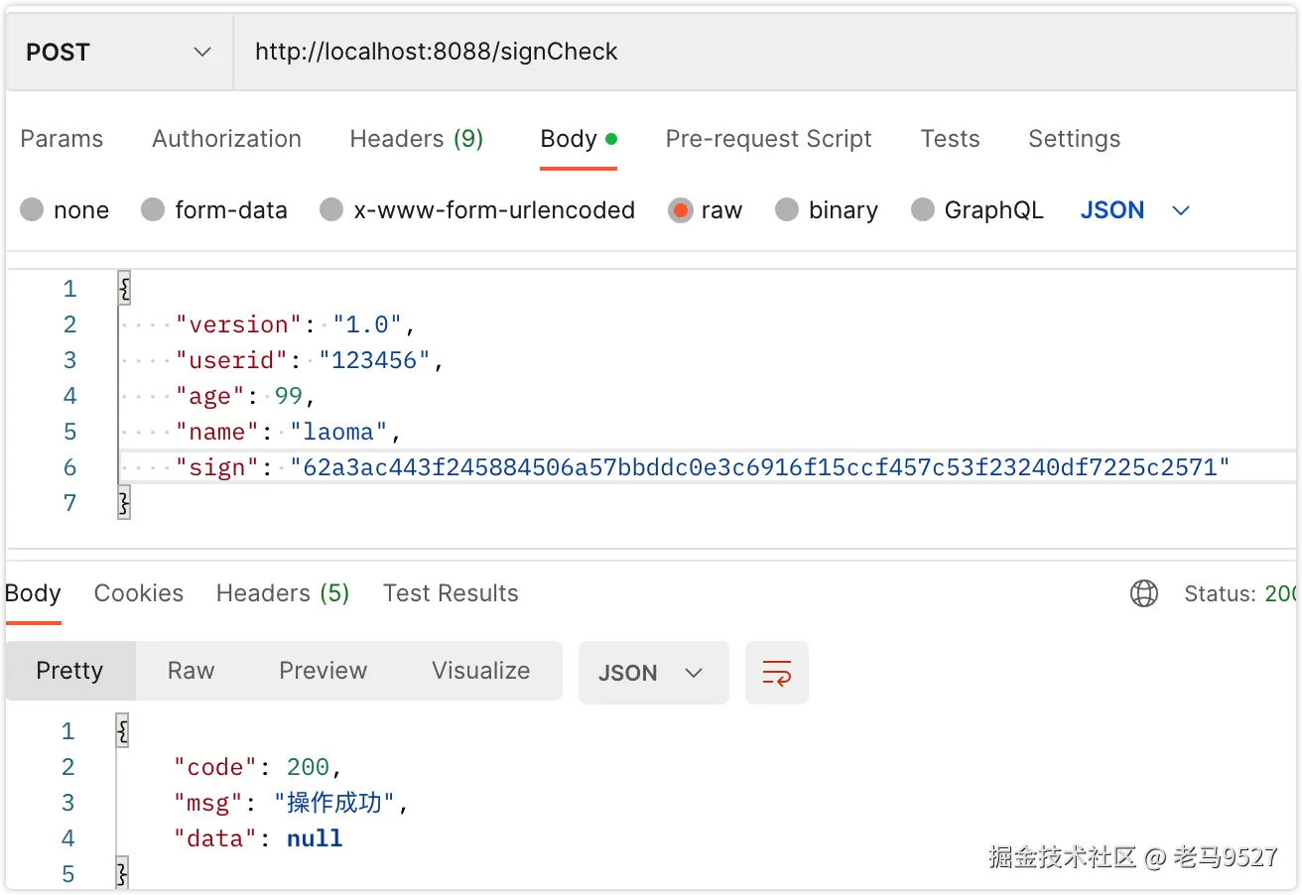
Task: Open the Tests tab
Action: (x=950, y=139)
